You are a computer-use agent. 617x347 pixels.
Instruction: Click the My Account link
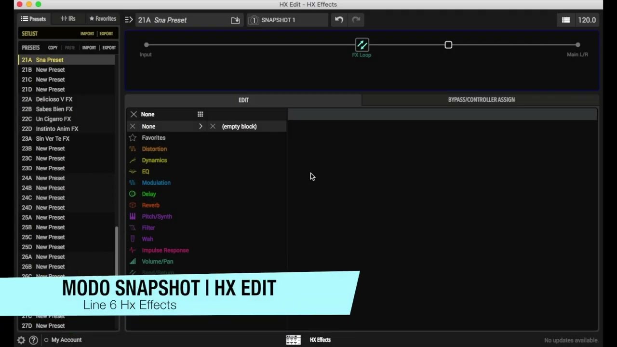[x=67, y=340]
